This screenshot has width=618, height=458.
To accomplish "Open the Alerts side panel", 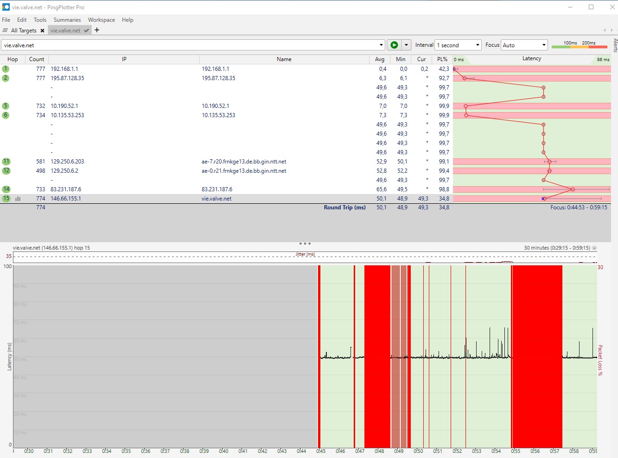I will [615, 45].
